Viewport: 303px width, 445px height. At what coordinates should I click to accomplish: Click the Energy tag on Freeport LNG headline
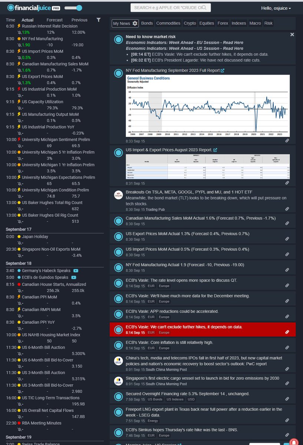pos(152,421)
